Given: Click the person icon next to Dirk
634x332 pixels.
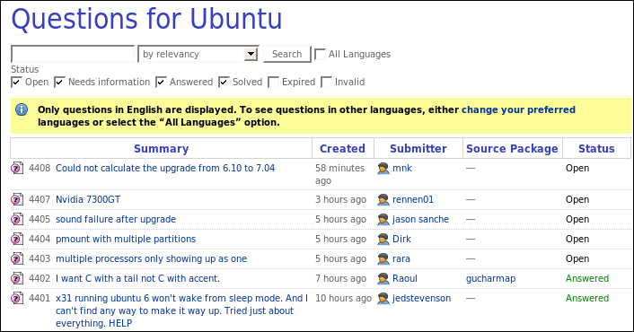Looking at the screenshot, I should 383,239.
